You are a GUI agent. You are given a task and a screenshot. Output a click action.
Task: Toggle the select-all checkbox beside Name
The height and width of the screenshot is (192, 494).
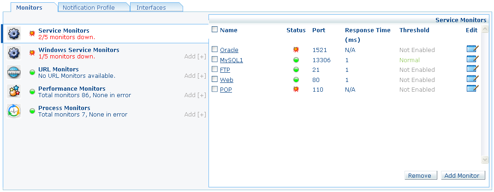[214, 29]
